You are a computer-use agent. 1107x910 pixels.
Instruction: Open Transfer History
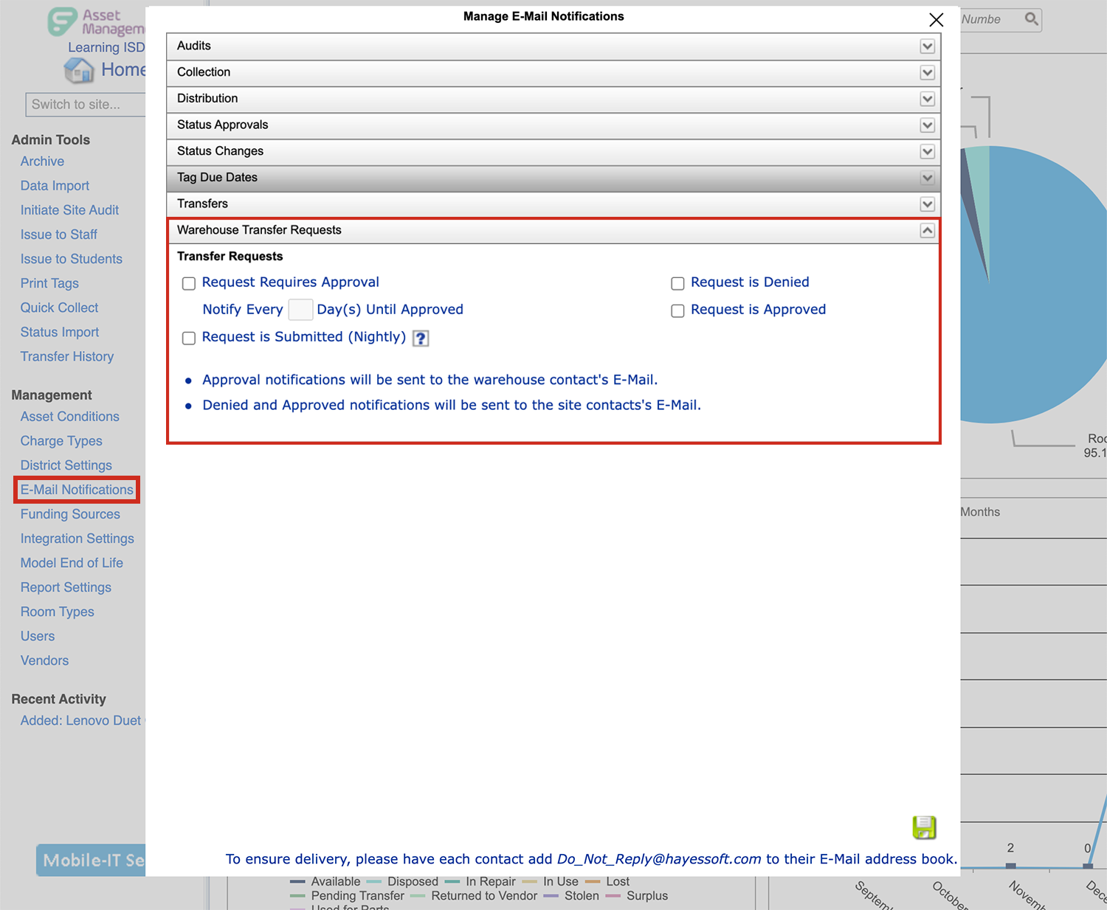pyautogui.click(x=67, y=356)
